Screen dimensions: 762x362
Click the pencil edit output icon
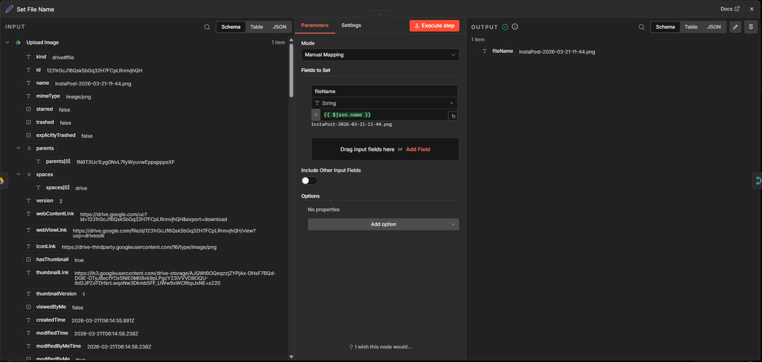pos(735,27)
